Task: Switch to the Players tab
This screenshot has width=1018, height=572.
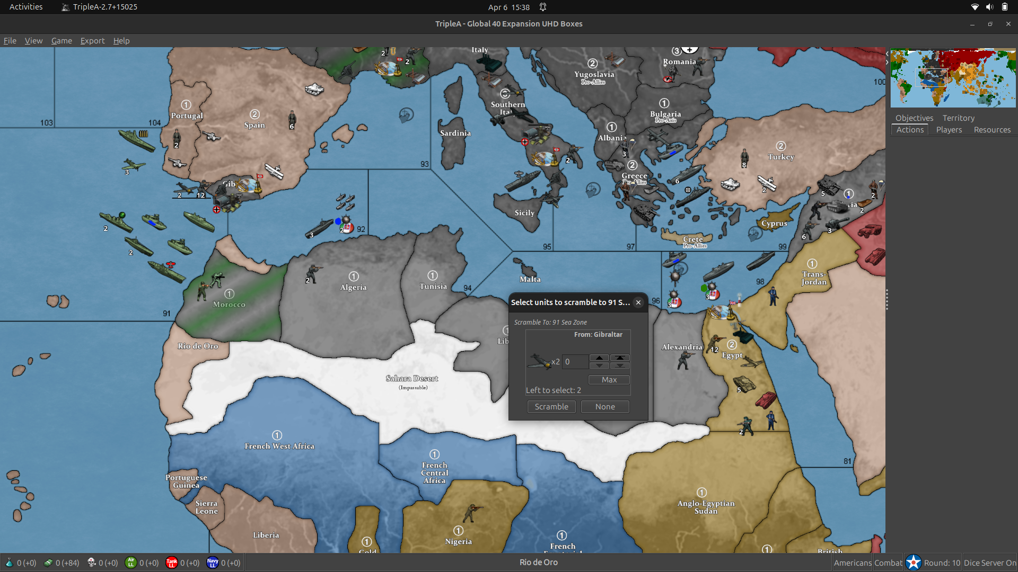Action: 949,130
